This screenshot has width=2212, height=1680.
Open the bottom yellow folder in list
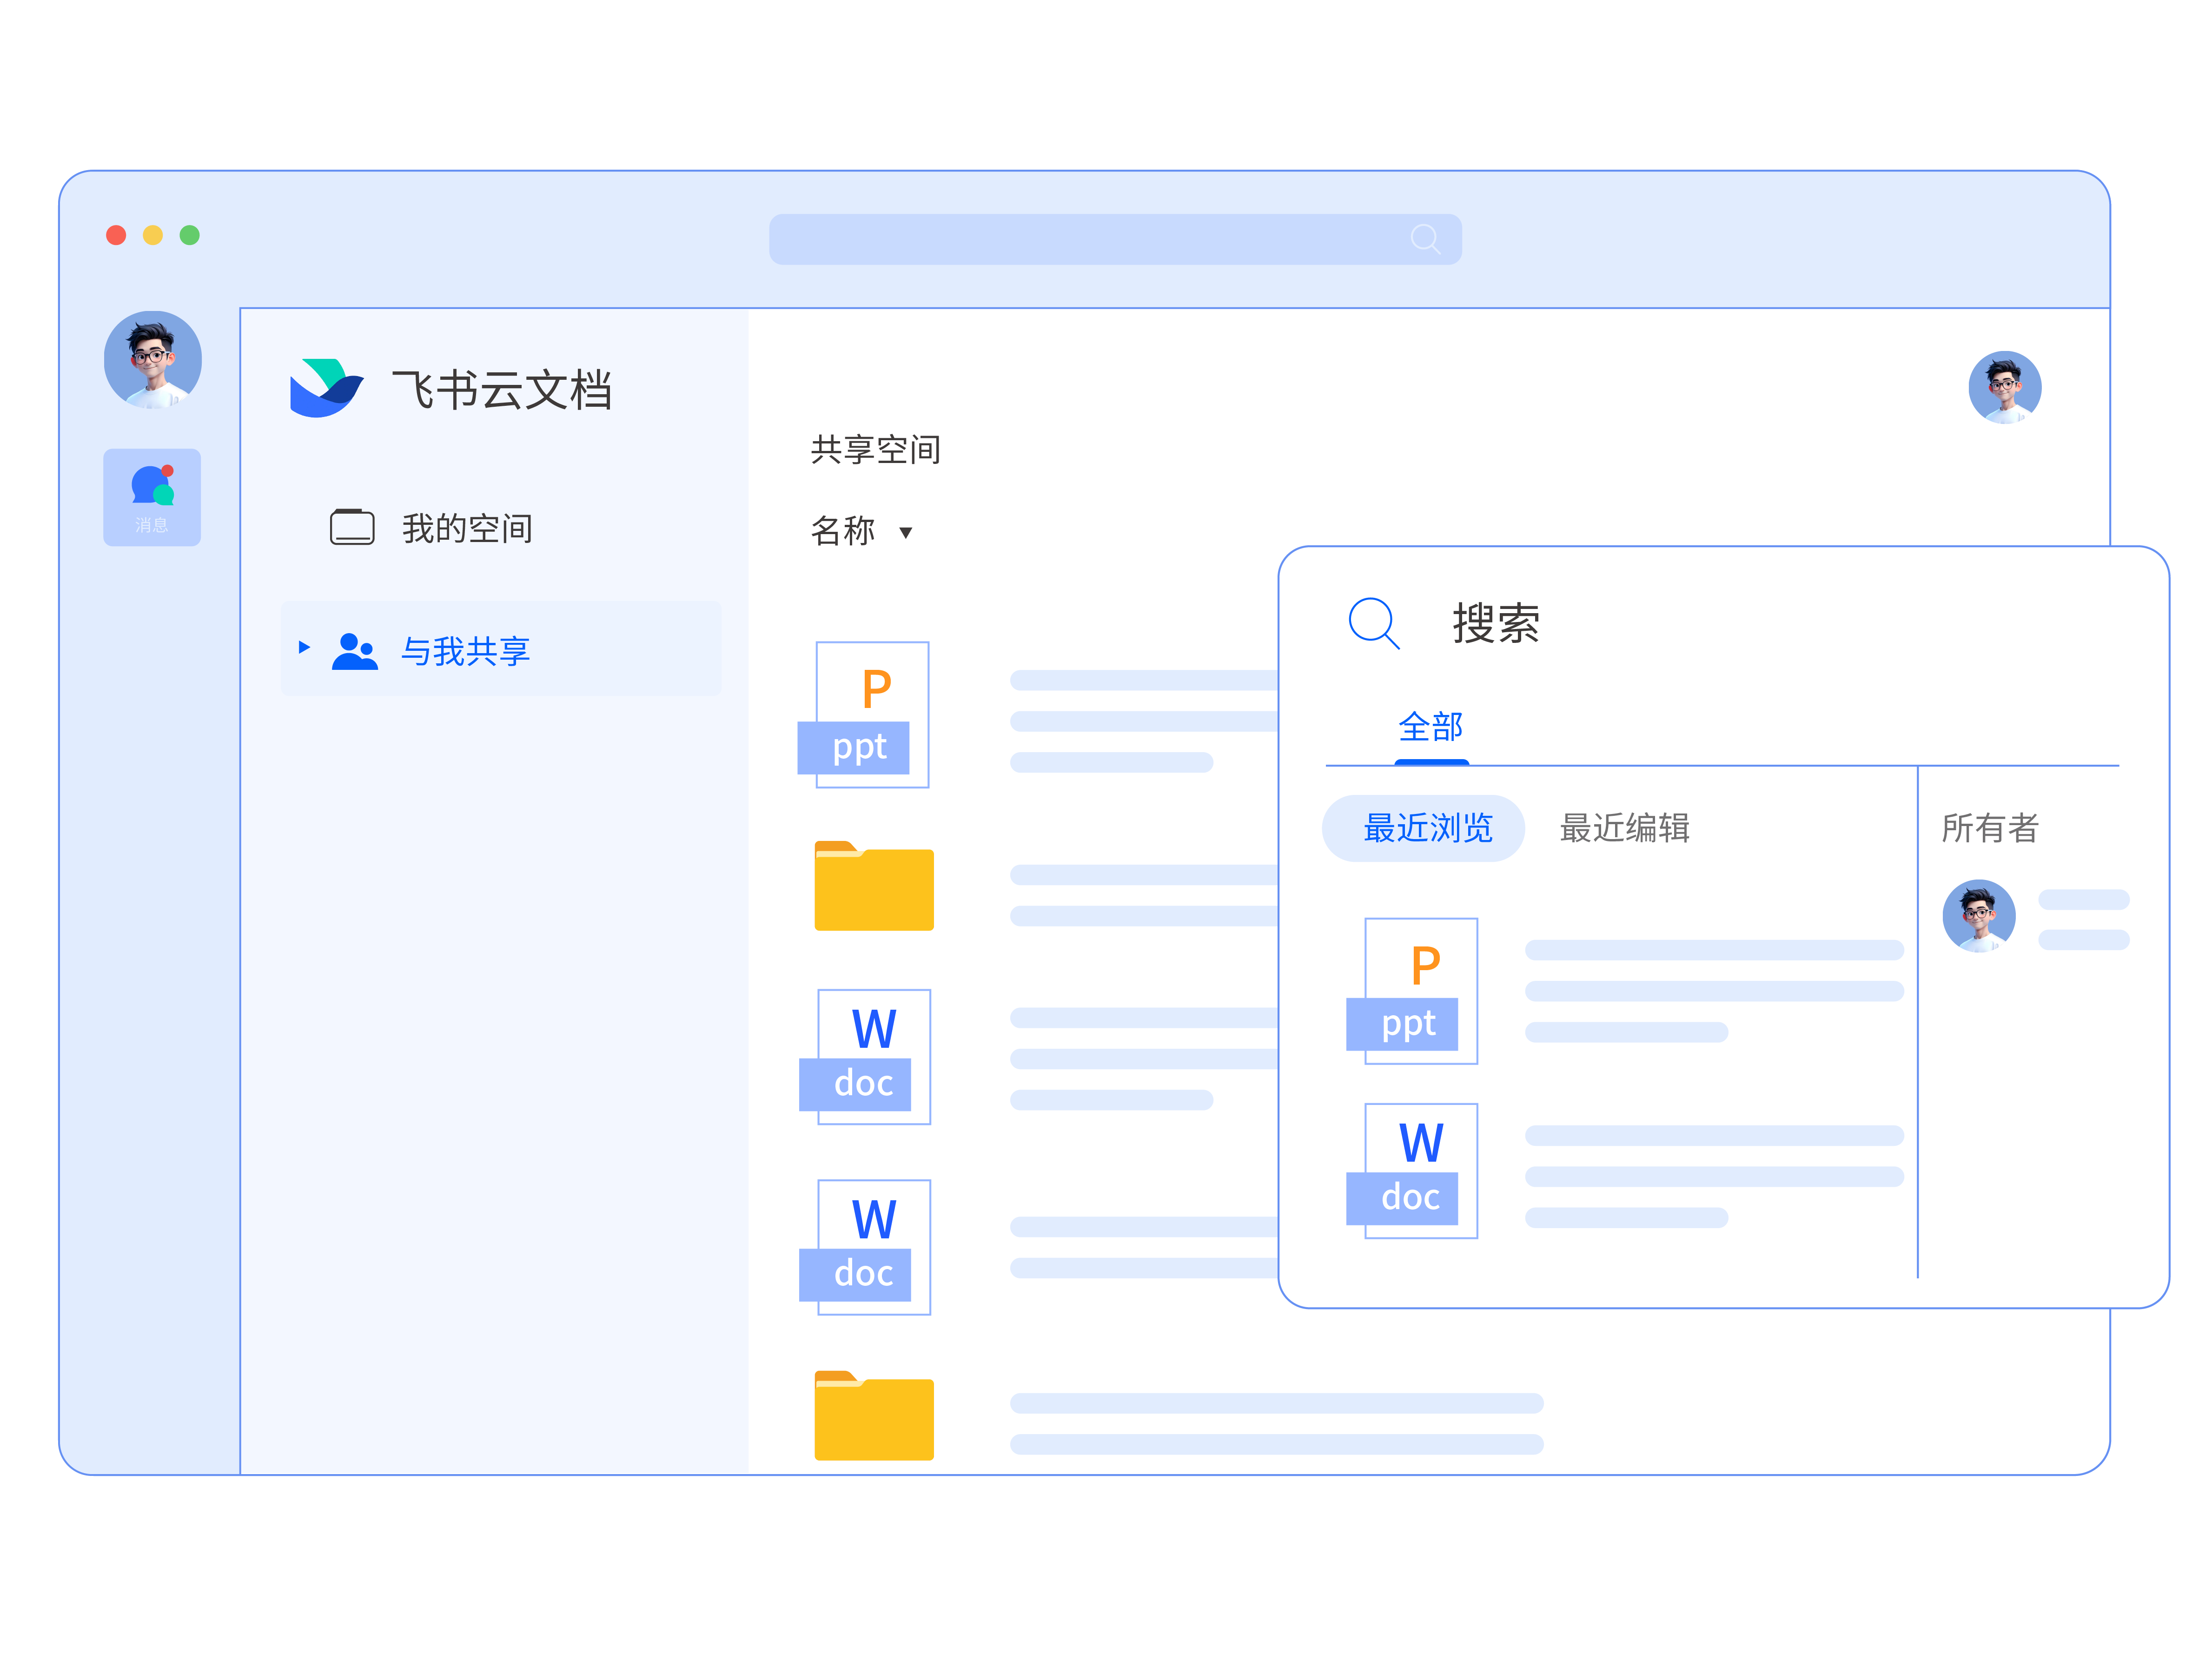(x=873, y=1416)
